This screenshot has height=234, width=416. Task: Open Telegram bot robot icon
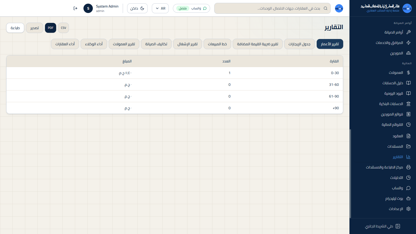(408, 198)
